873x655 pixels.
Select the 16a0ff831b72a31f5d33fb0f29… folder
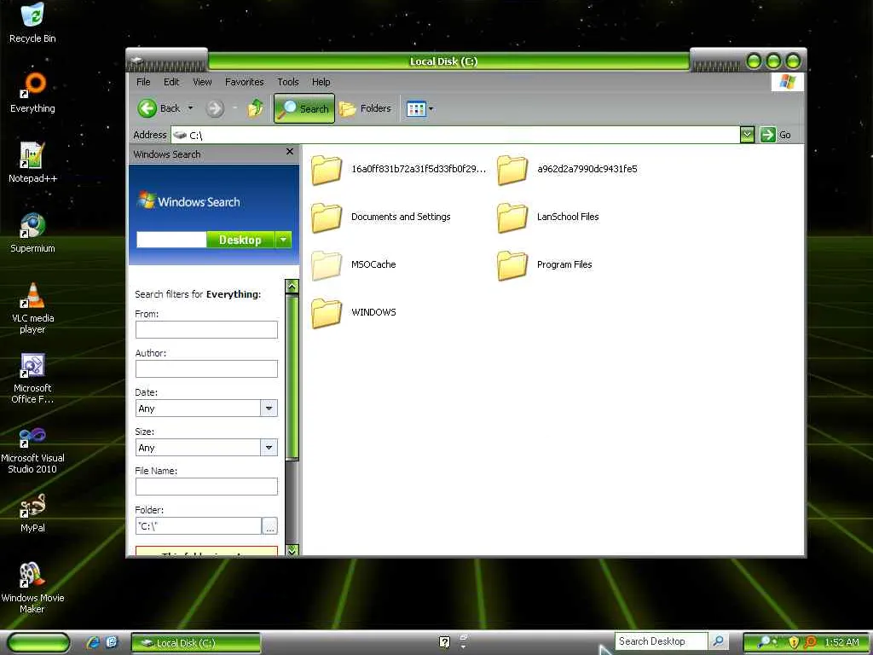click(398, 170)
